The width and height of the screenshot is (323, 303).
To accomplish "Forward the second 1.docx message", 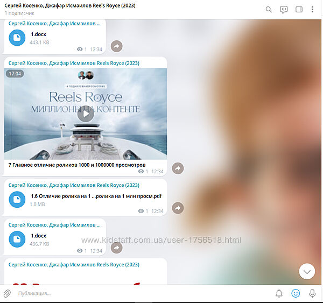I will pyautogui.click(x=116, y=248).
